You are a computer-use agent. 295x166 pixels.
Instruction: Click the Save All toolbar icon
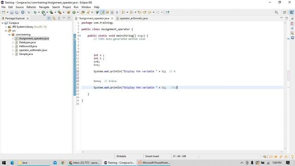tap(17, 12)
